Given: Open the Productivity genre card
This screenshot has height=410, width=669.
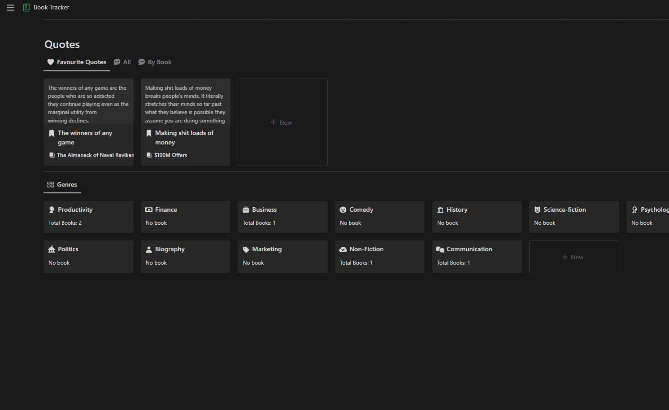Looking at the screenshot, I should [x=88, y=217].
